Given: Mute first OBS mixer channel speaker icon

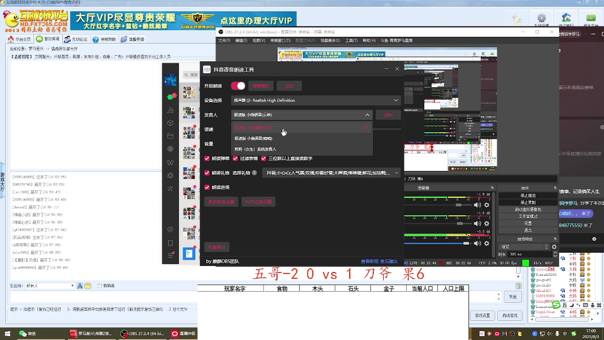Looking at the screenshot, I should (478, 205).
